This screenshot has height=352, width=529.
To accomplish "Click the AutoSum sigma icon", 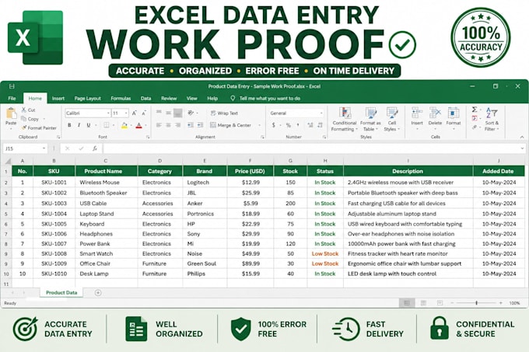I will coord(475,110).
